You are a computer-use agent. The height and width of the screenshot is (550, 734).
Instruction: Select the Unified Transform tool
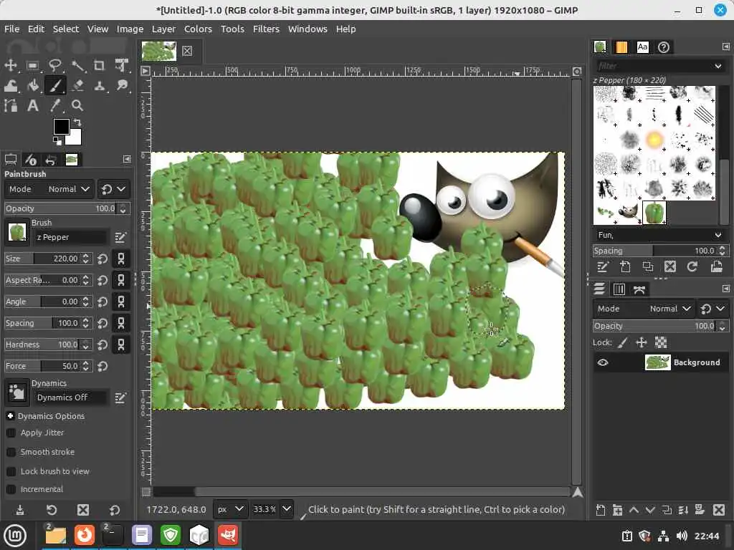122,65
